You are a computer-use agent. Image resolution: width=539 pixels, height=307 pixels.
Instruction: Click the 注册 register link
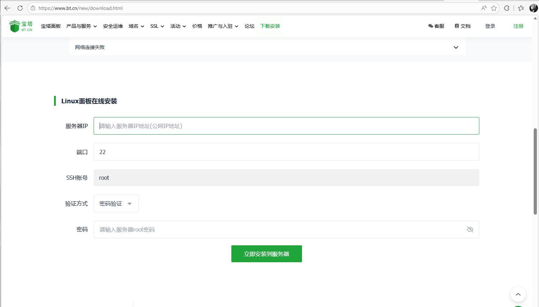click(518, 26)
